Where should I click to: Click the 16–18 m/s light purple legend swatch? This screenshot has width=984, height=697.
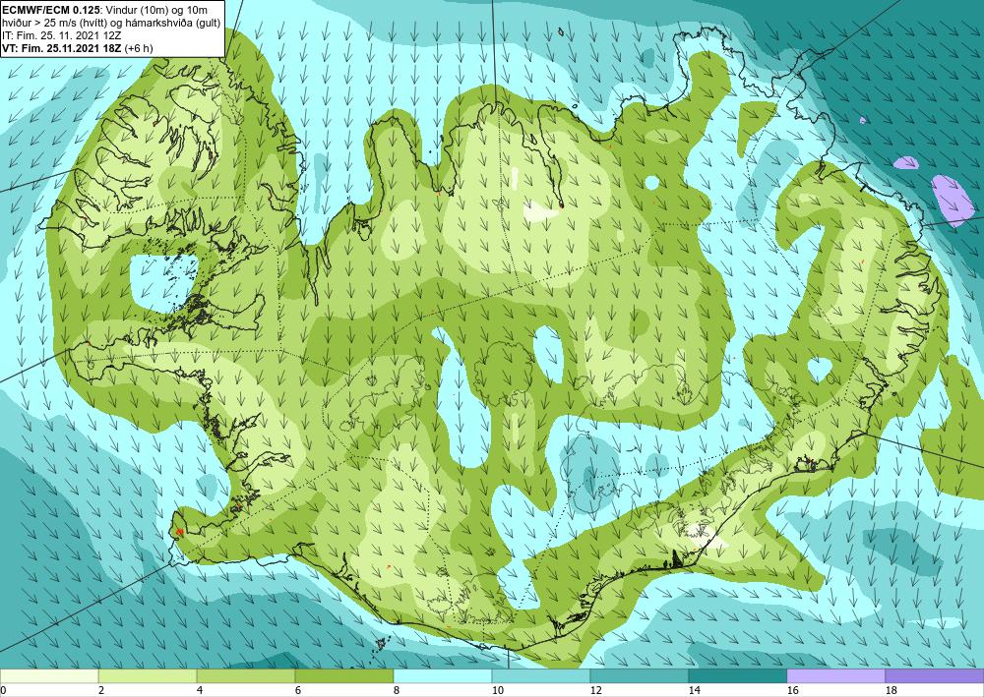point(835,676)
